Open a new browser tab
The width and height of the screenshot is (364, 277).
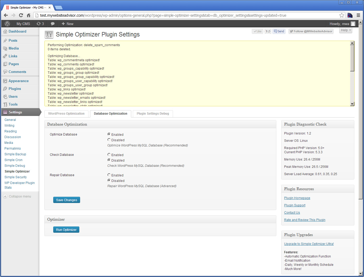point(59,7)
